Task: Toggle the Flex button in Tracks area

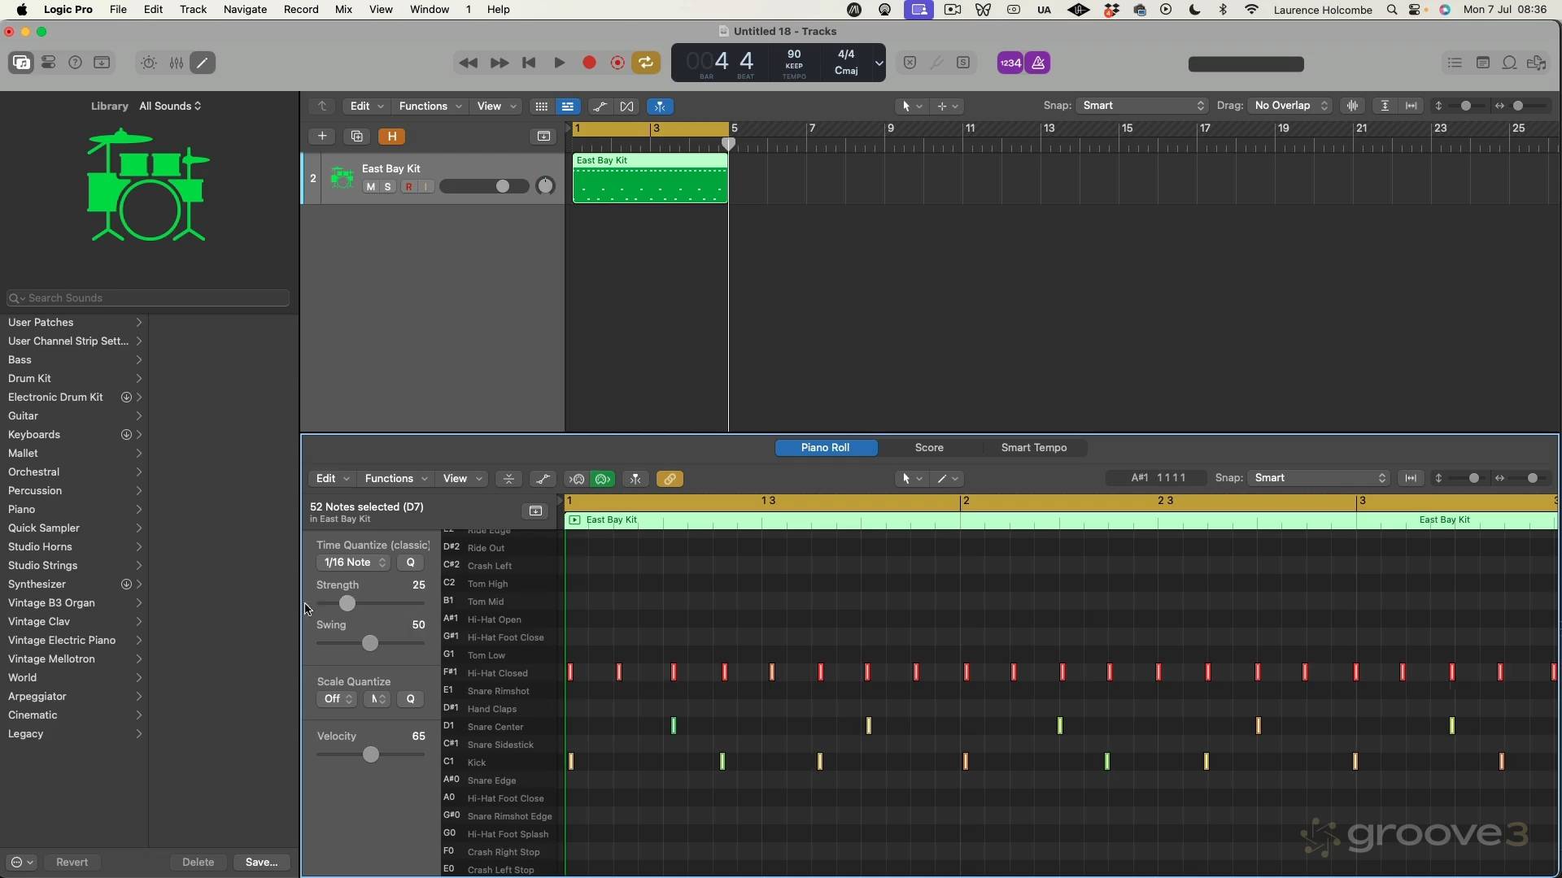Action: click(x=626, y=106)
